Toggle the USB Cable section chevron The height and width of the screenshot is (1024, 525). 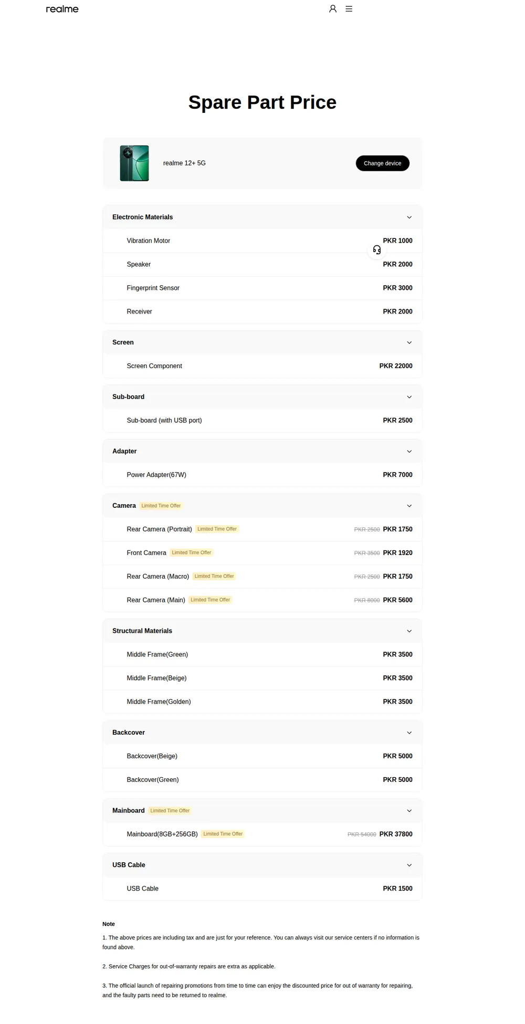coord(409,865)
